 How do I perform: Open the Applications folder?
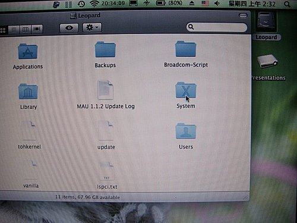point(28,52)
